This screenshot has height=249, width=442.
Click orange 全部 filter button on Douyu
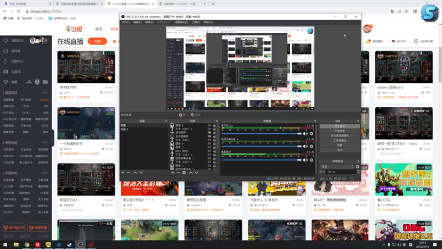[x=97, y=41]
